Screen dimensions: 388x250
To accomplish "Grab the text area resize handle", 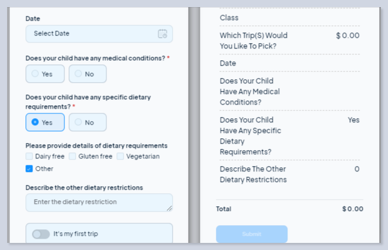I will [x=170, y=208].
